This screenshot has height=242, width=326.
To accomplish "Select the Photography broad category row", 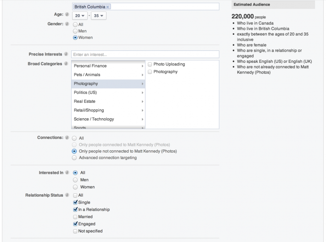I will (108, 83).
